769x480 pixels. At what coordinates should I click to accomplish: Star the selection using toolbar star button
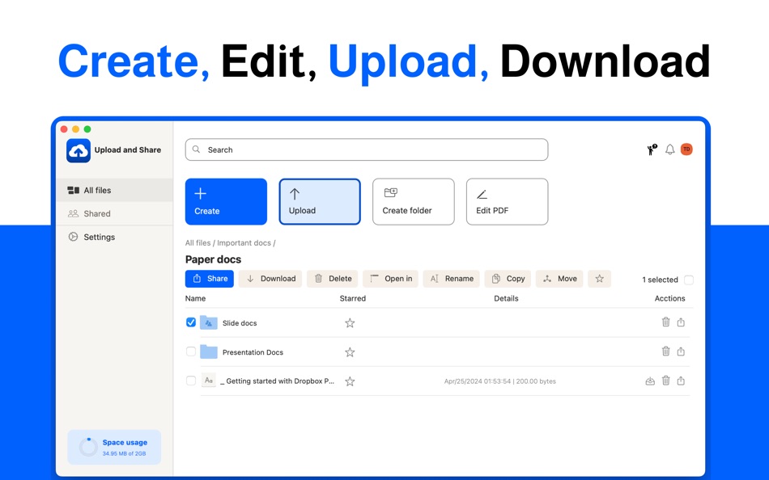599,279
